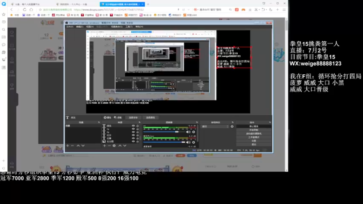Viewport: 363px width, 204px height.
Task: Hide the 比分 text source
Action: [133, 135]
